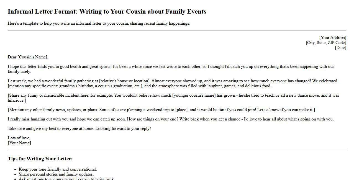Screen dimensions: 354x180
Task: Click the 'Lots of love,' closing
Action: point(19,138)
